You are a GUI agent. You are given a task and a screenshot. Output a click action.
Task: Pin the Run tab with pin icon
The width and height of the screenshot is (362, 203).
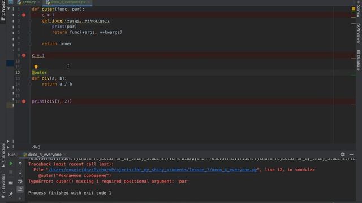click(x=11, y=194)
